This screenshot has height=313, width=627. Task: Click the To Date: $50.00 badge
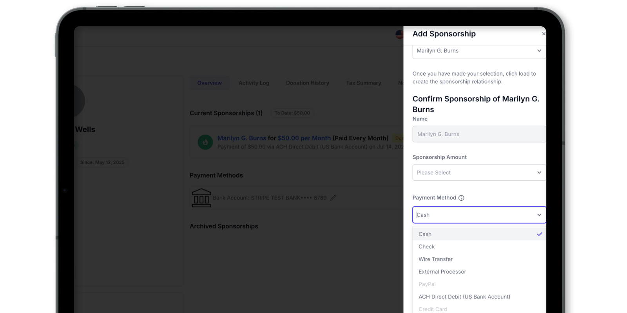292,113
